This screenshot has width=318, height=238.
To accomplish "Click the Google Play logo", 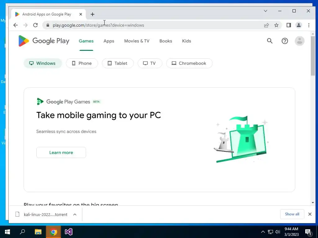I will 43,41.
